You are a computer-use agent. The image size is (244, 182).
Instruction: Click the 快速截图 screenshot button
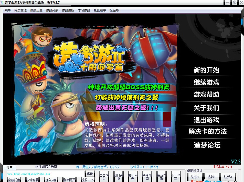[x=147, y=177]
